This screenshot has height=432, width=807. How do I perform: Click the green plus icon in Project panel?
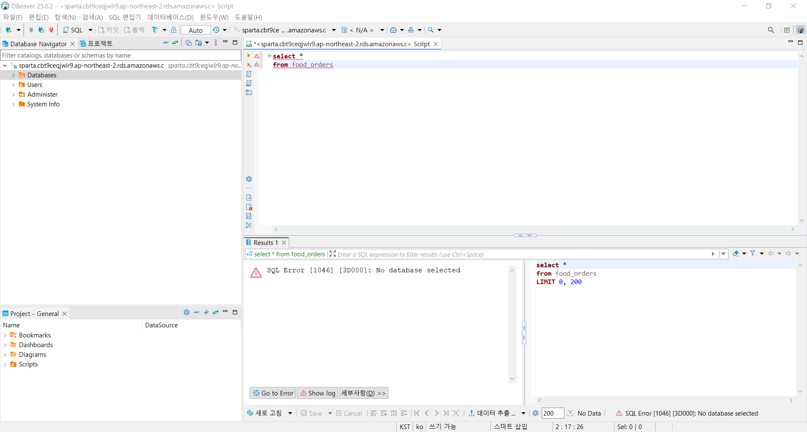coord(206,312)
